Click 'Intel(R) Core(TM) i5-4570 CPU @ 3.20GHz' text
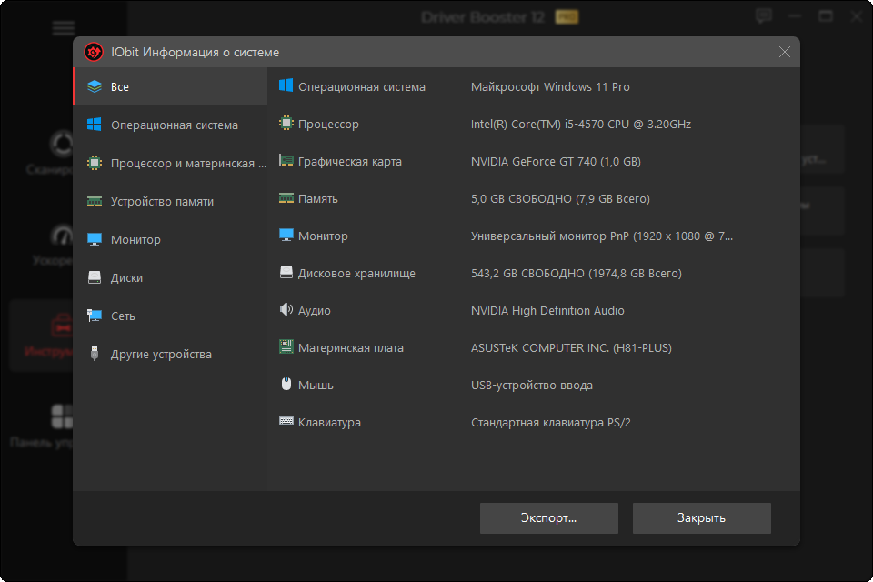 (581, 125)
